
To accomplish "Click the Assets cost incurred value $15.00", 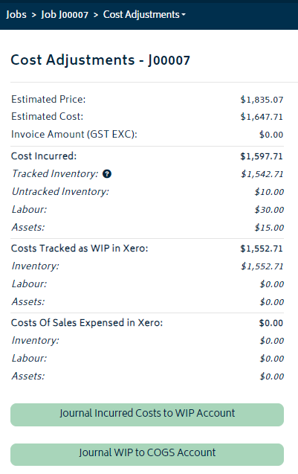I will (x=269, y=228).
